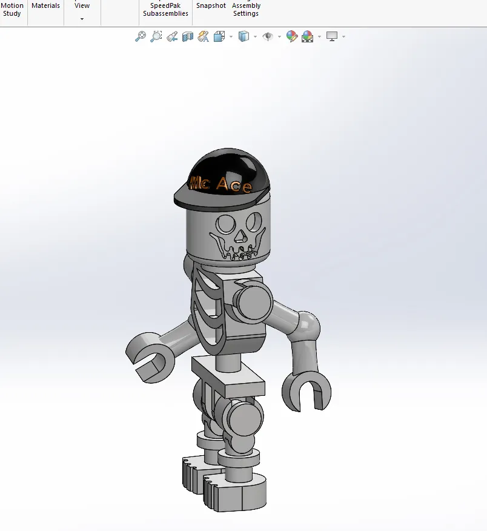487x531 pixels.
Task: Click the Previous View icon
Action: (x=172, y=36)
